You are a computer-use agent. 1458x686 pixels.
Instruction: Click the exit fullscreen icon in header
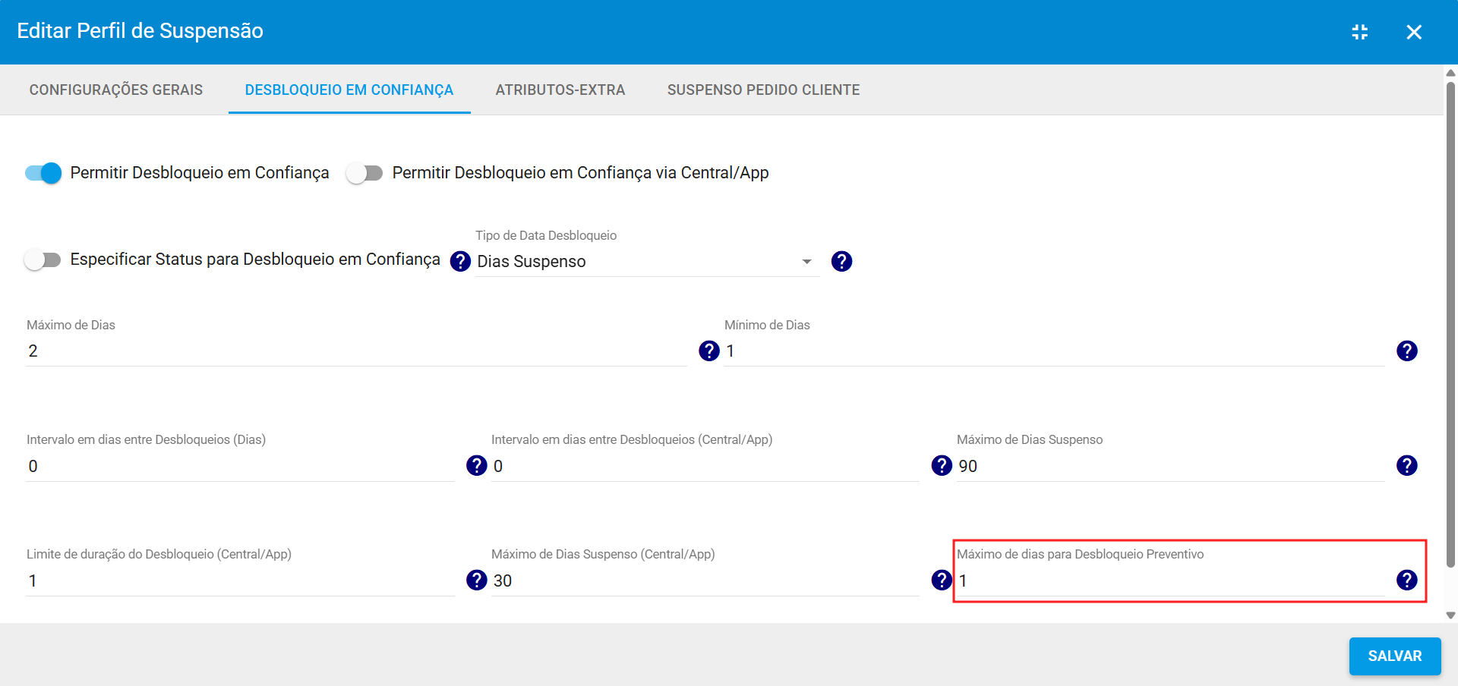1359,32
